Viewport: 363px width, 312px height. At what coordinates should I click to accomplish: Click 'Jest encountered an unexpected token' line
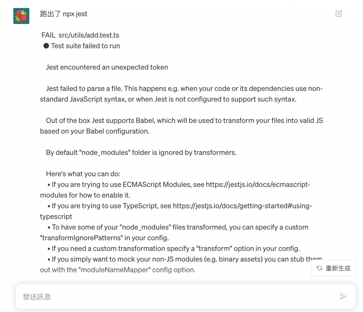tap(107, 67)
